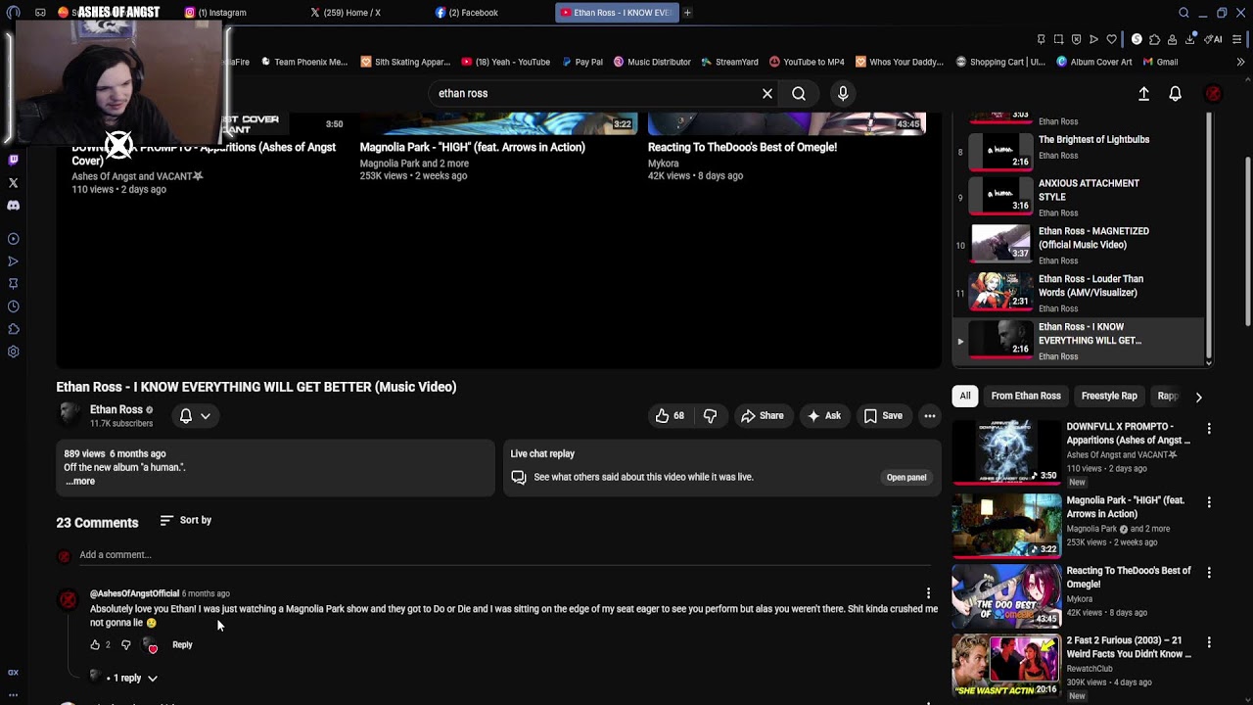Select the 'All' filter chip
Screen dimensions: 1253x705
pyautogui.click(x=965, y=396)
